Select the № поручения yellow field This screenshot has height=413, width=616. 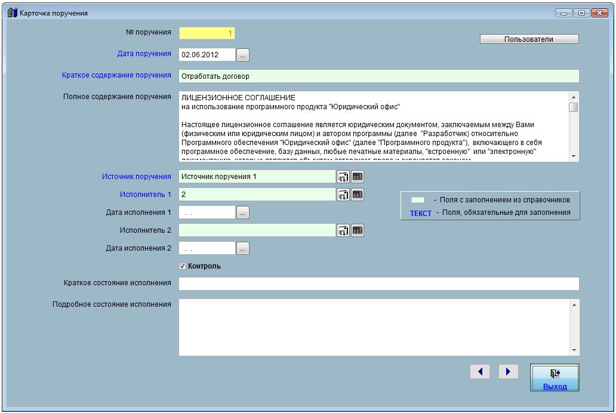(x=207, y=33)
